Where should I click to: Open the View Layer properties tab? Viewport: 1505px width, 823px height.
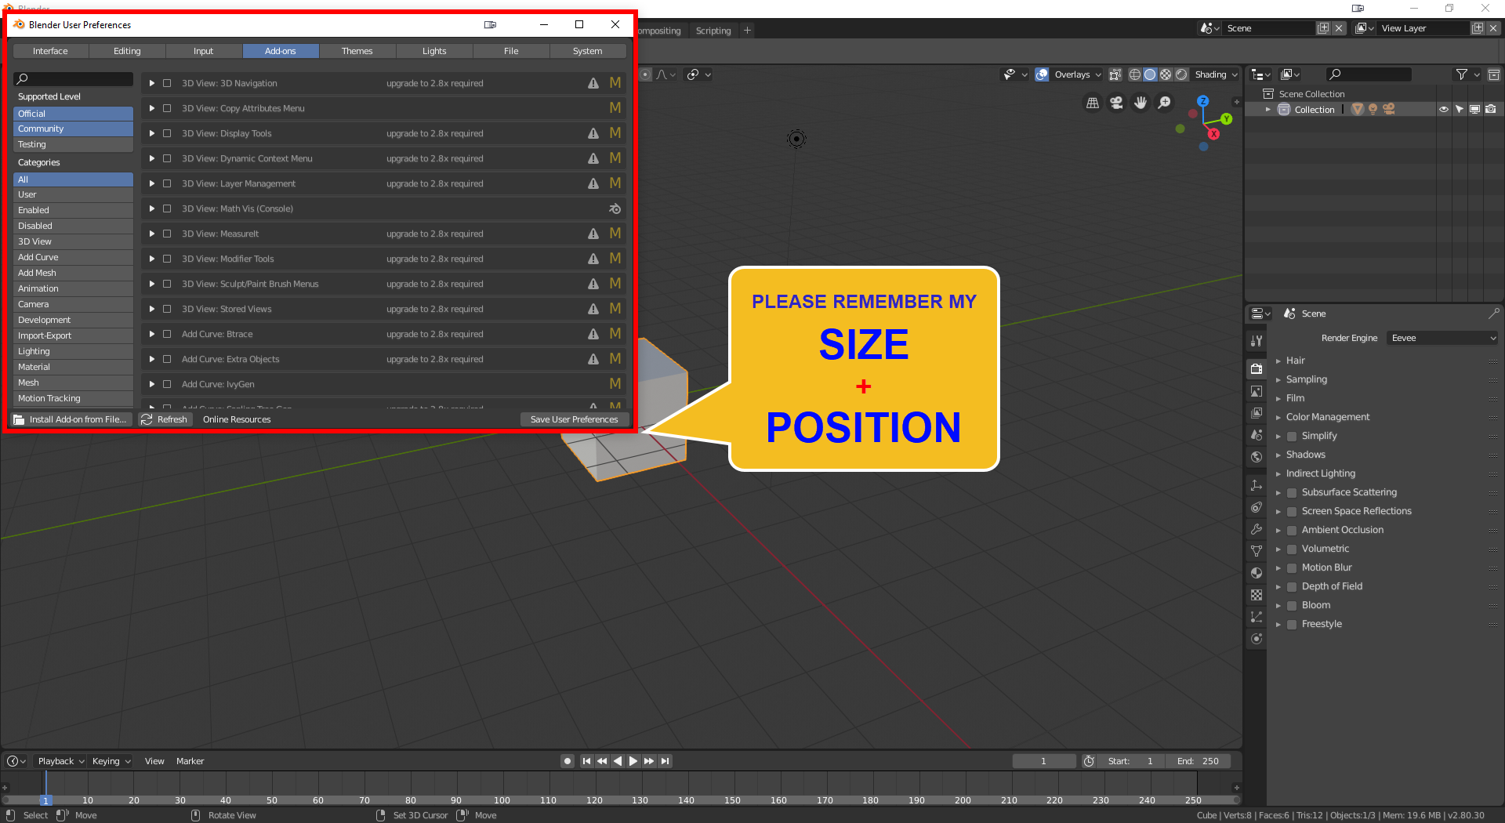click(1257, 413)
